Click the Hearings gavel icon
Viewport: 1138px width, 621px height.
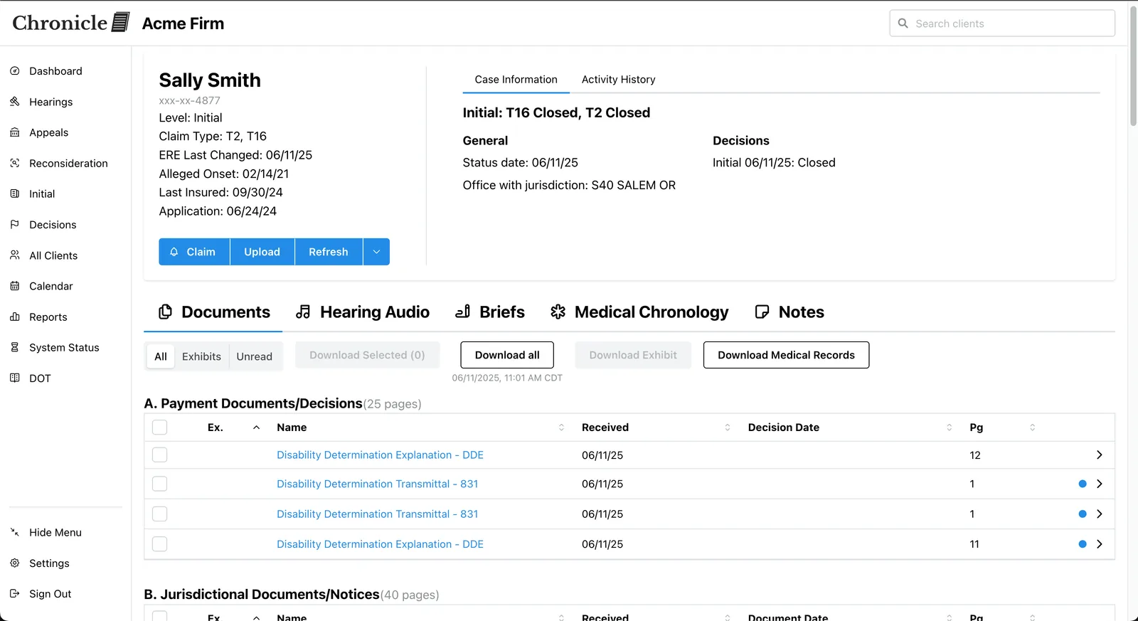[x=15, y=102]
